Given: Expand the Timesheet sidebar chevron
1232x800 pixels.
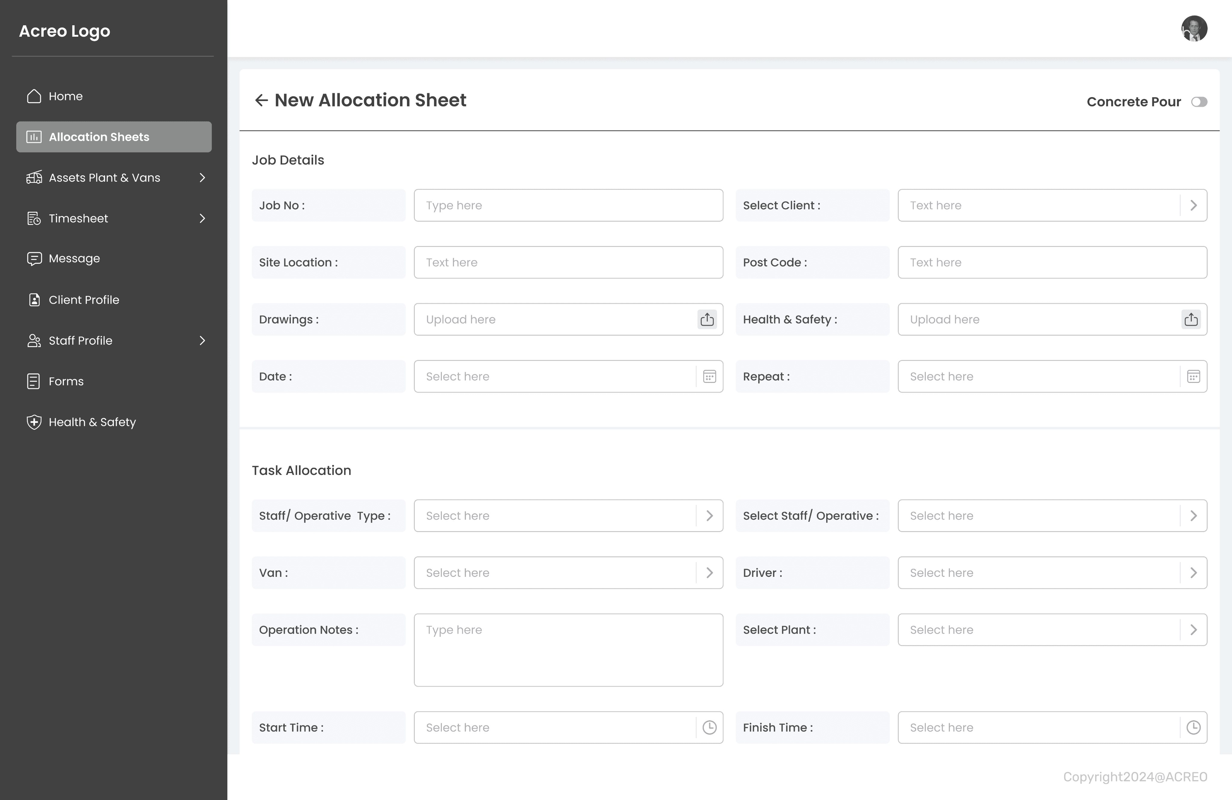Looking at the screenshot, I should [x=202, y=218].
